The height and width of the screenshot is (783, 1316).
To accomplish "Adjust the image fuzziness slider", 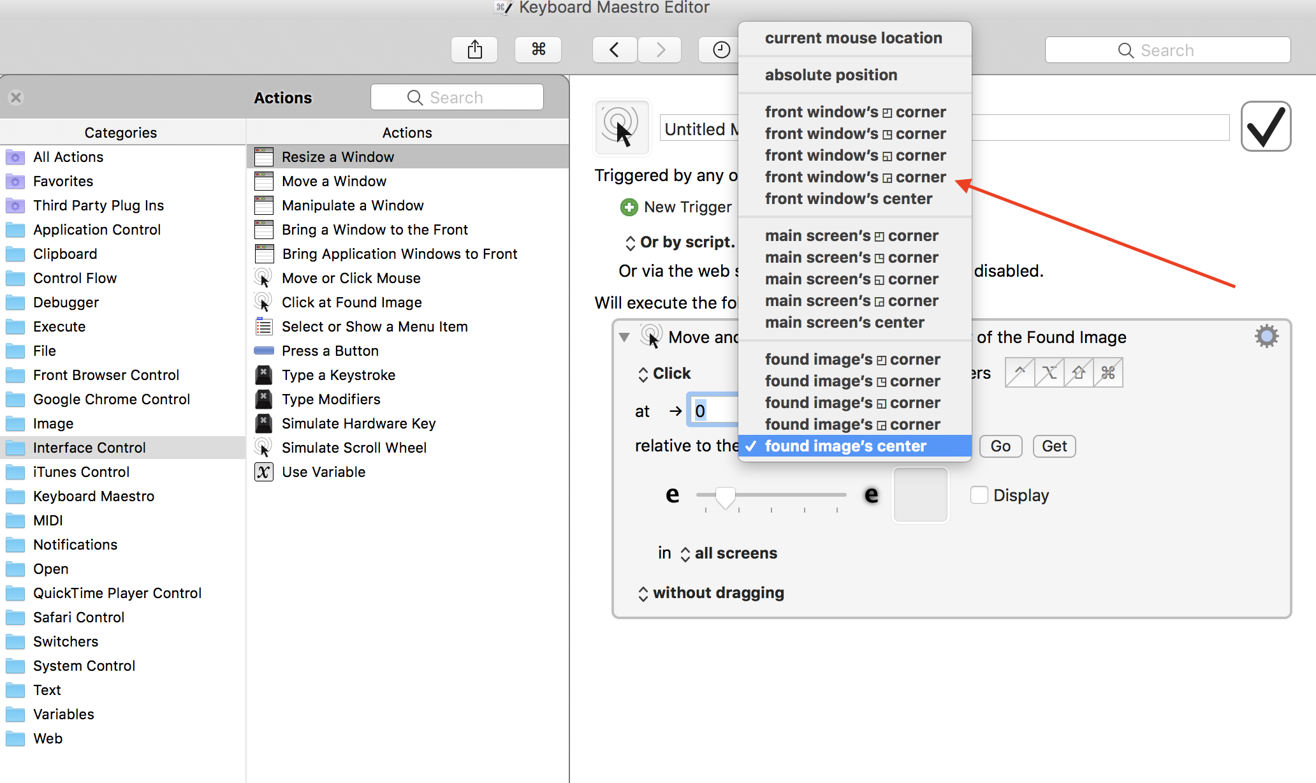I will tap(726, 497).
